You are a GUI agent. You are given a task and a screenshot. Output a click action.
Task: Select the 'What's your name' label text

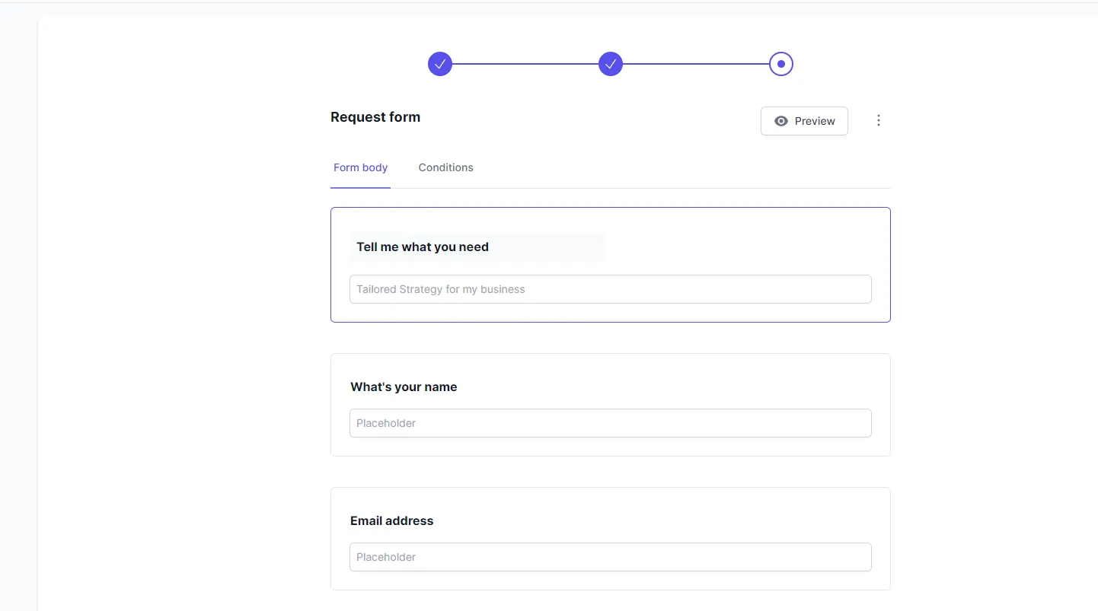point(404,387)
